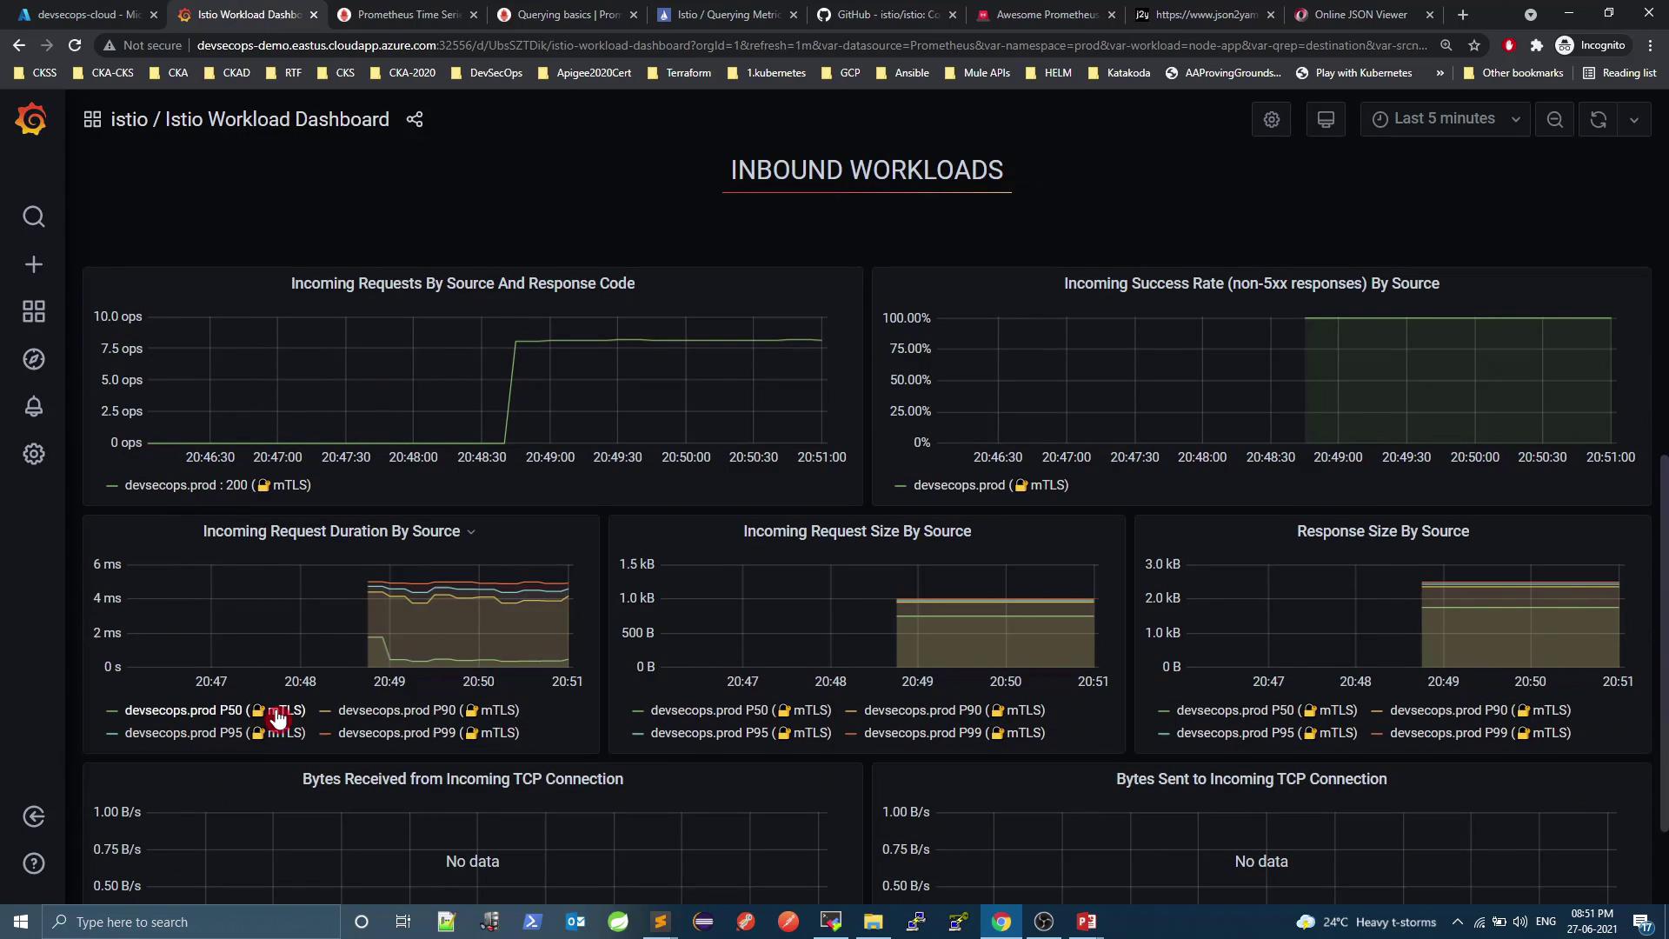Open the Alerting bell icon
Viewport: 1669px width, 939px height.
click(x=33, y=406)
